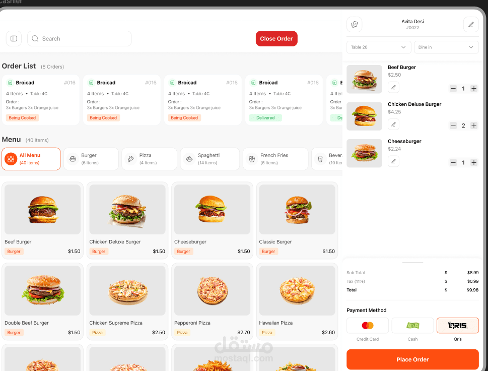
Task: Click the customer number #0022
Action: [x=412, y=28]
